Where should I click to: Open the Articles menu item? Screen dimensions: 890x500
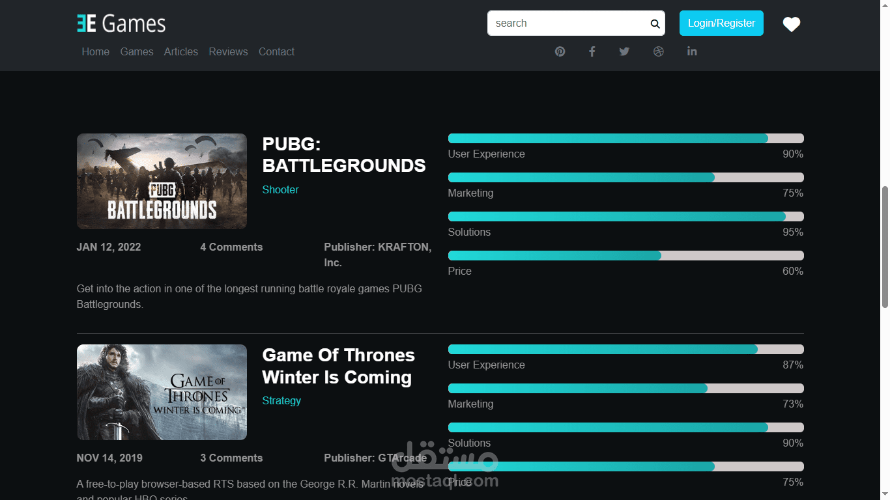tap(181, 51)
